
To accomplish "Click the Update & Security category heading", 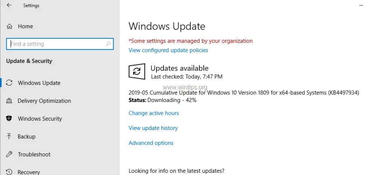I will [x=29, y=61].
